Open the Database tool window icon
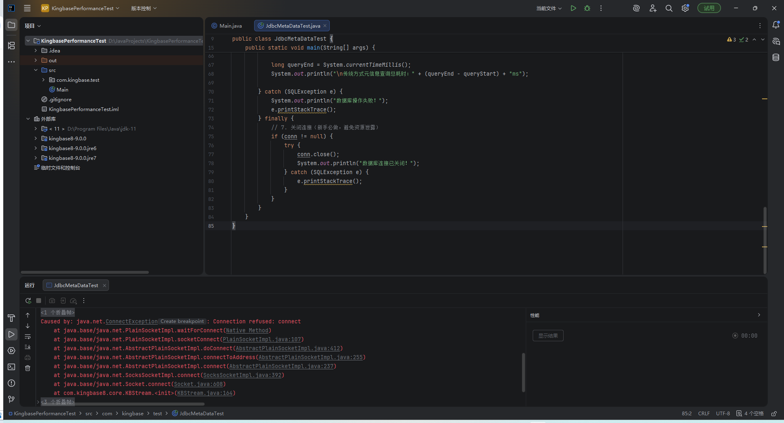 (x=776, y=57)
